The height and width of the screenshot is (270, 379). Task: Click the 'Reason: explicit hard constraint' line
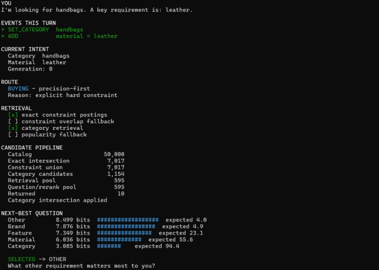click(63, 95)
